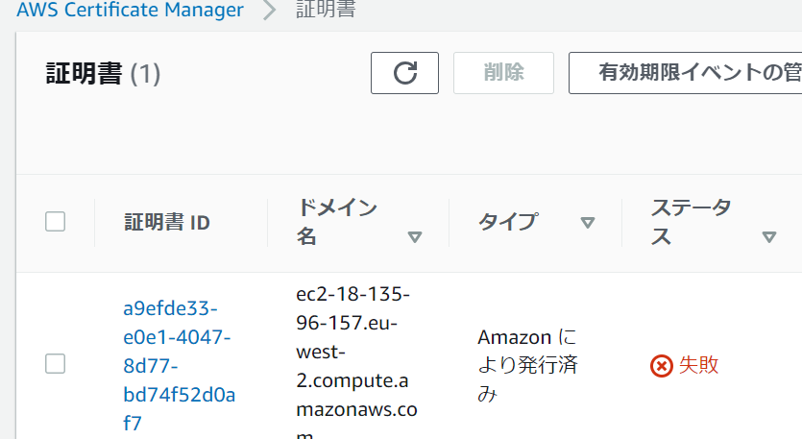Click the ステータス column header text
Screen dimensions: 802x439
point(691,222)
